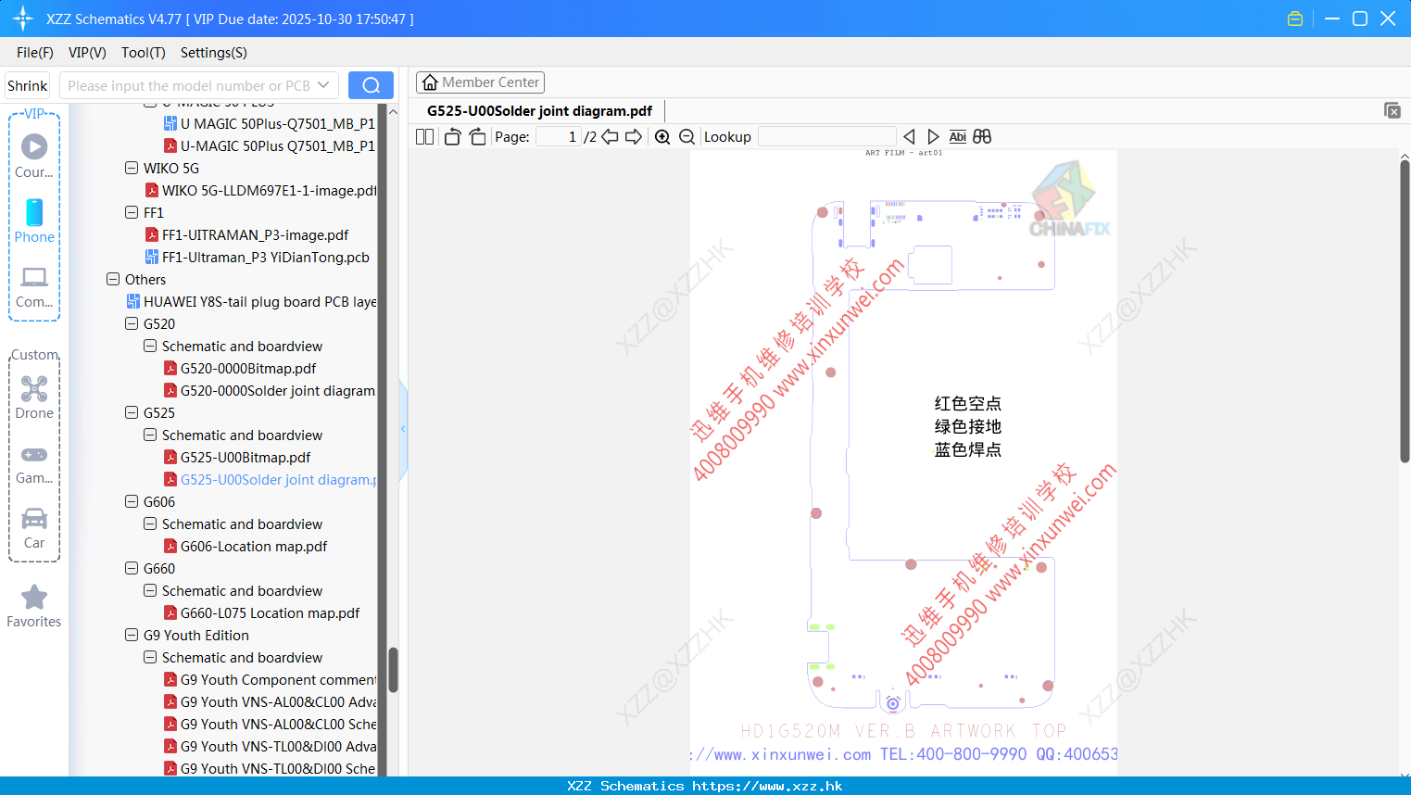Click the blue search magnifier button
This screenshot has width=1411, height=795.
point(371,85)
